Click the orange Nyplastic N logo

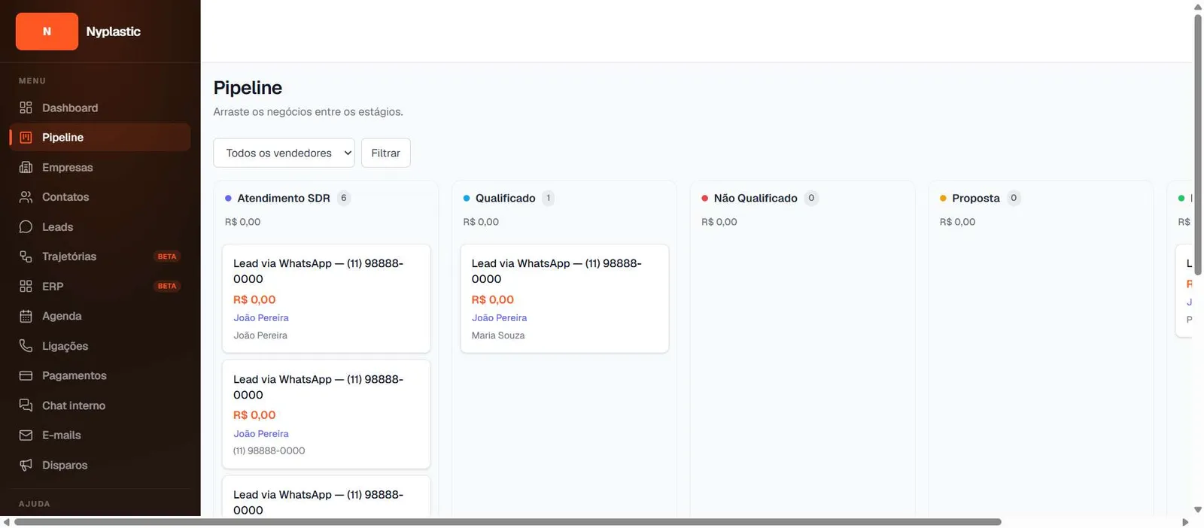[47, 32]
